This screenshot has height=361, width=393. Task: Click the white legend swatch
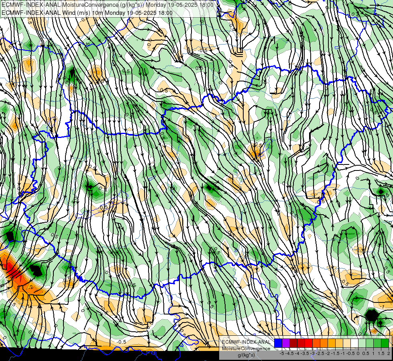pyautogui.click(x=354, y=343)
